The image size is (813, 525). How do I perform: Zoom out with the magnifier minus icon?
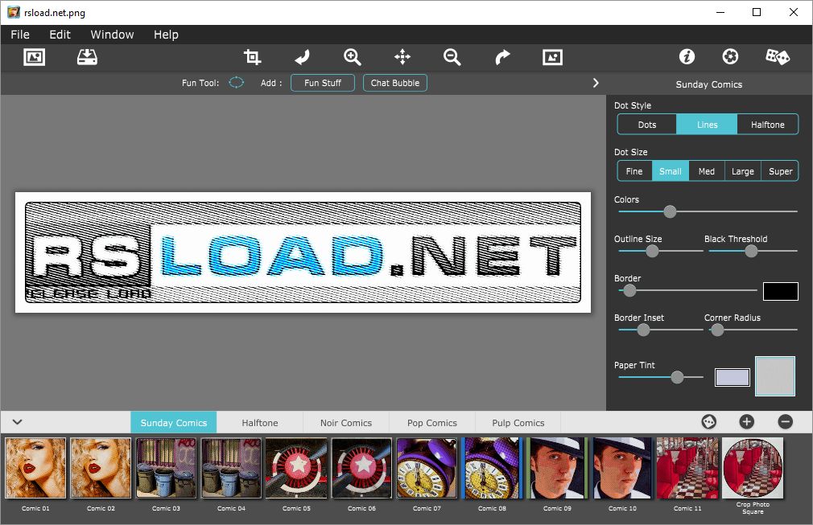452,57
